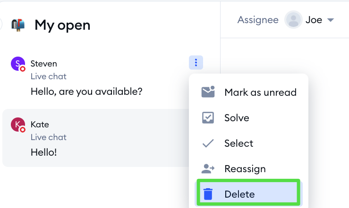Click the assignee avatar next to Joe
The image size is (349, 208).
point(293,20)
